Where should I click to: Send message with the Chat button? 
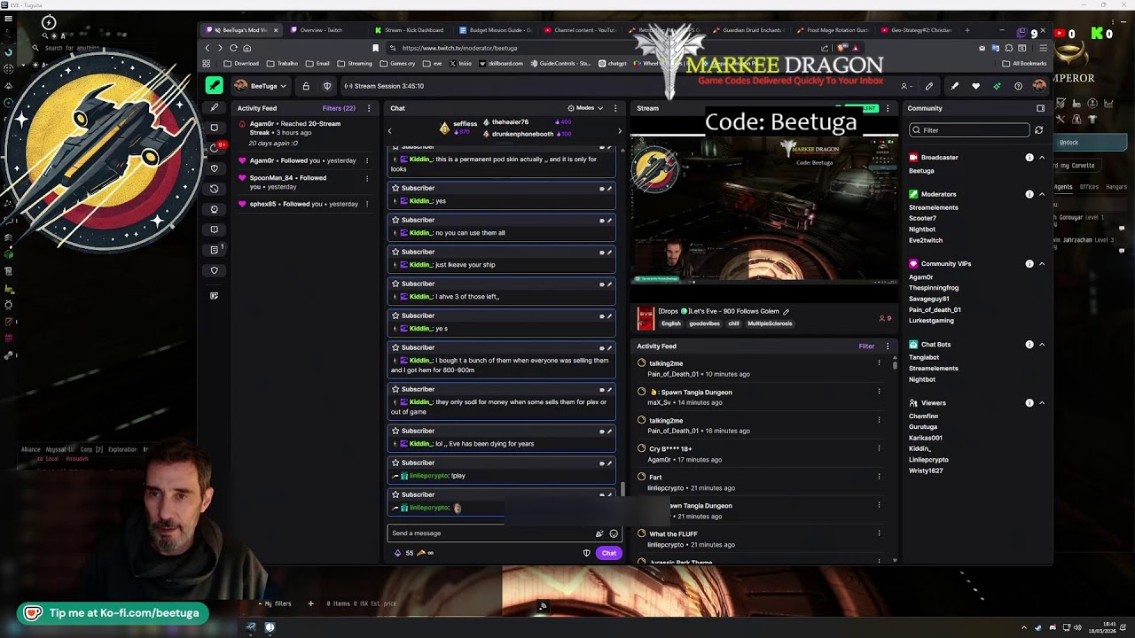[608, 553]
